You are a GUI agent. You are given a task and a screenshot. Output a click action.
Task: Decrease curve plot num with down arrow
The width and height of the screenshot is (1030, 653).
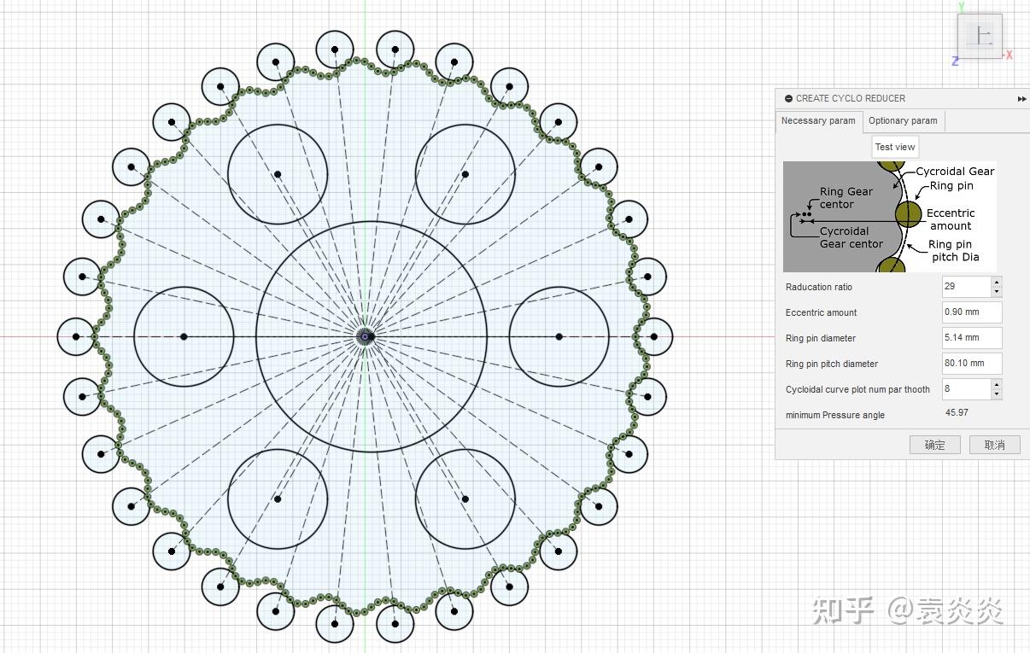tap(997, 394)
